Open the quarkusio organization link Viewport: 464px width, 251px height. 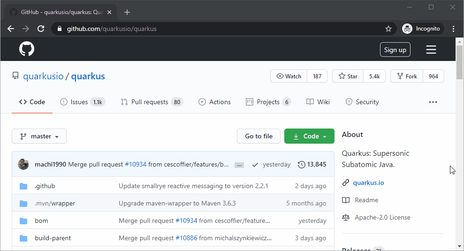43,76
